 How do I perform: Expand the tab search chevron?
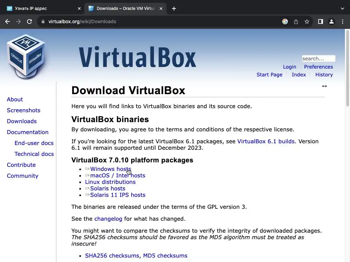pyautogui.click(x=342, y=9)
